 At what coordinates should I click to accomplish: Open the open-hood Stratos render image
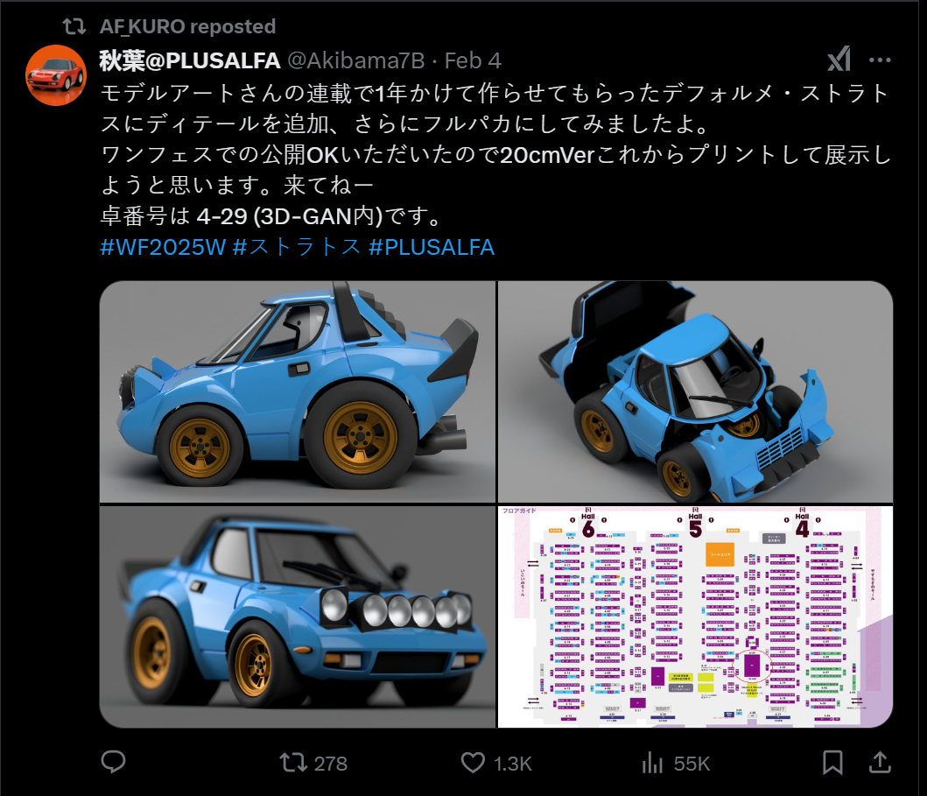tap(695, 391)
